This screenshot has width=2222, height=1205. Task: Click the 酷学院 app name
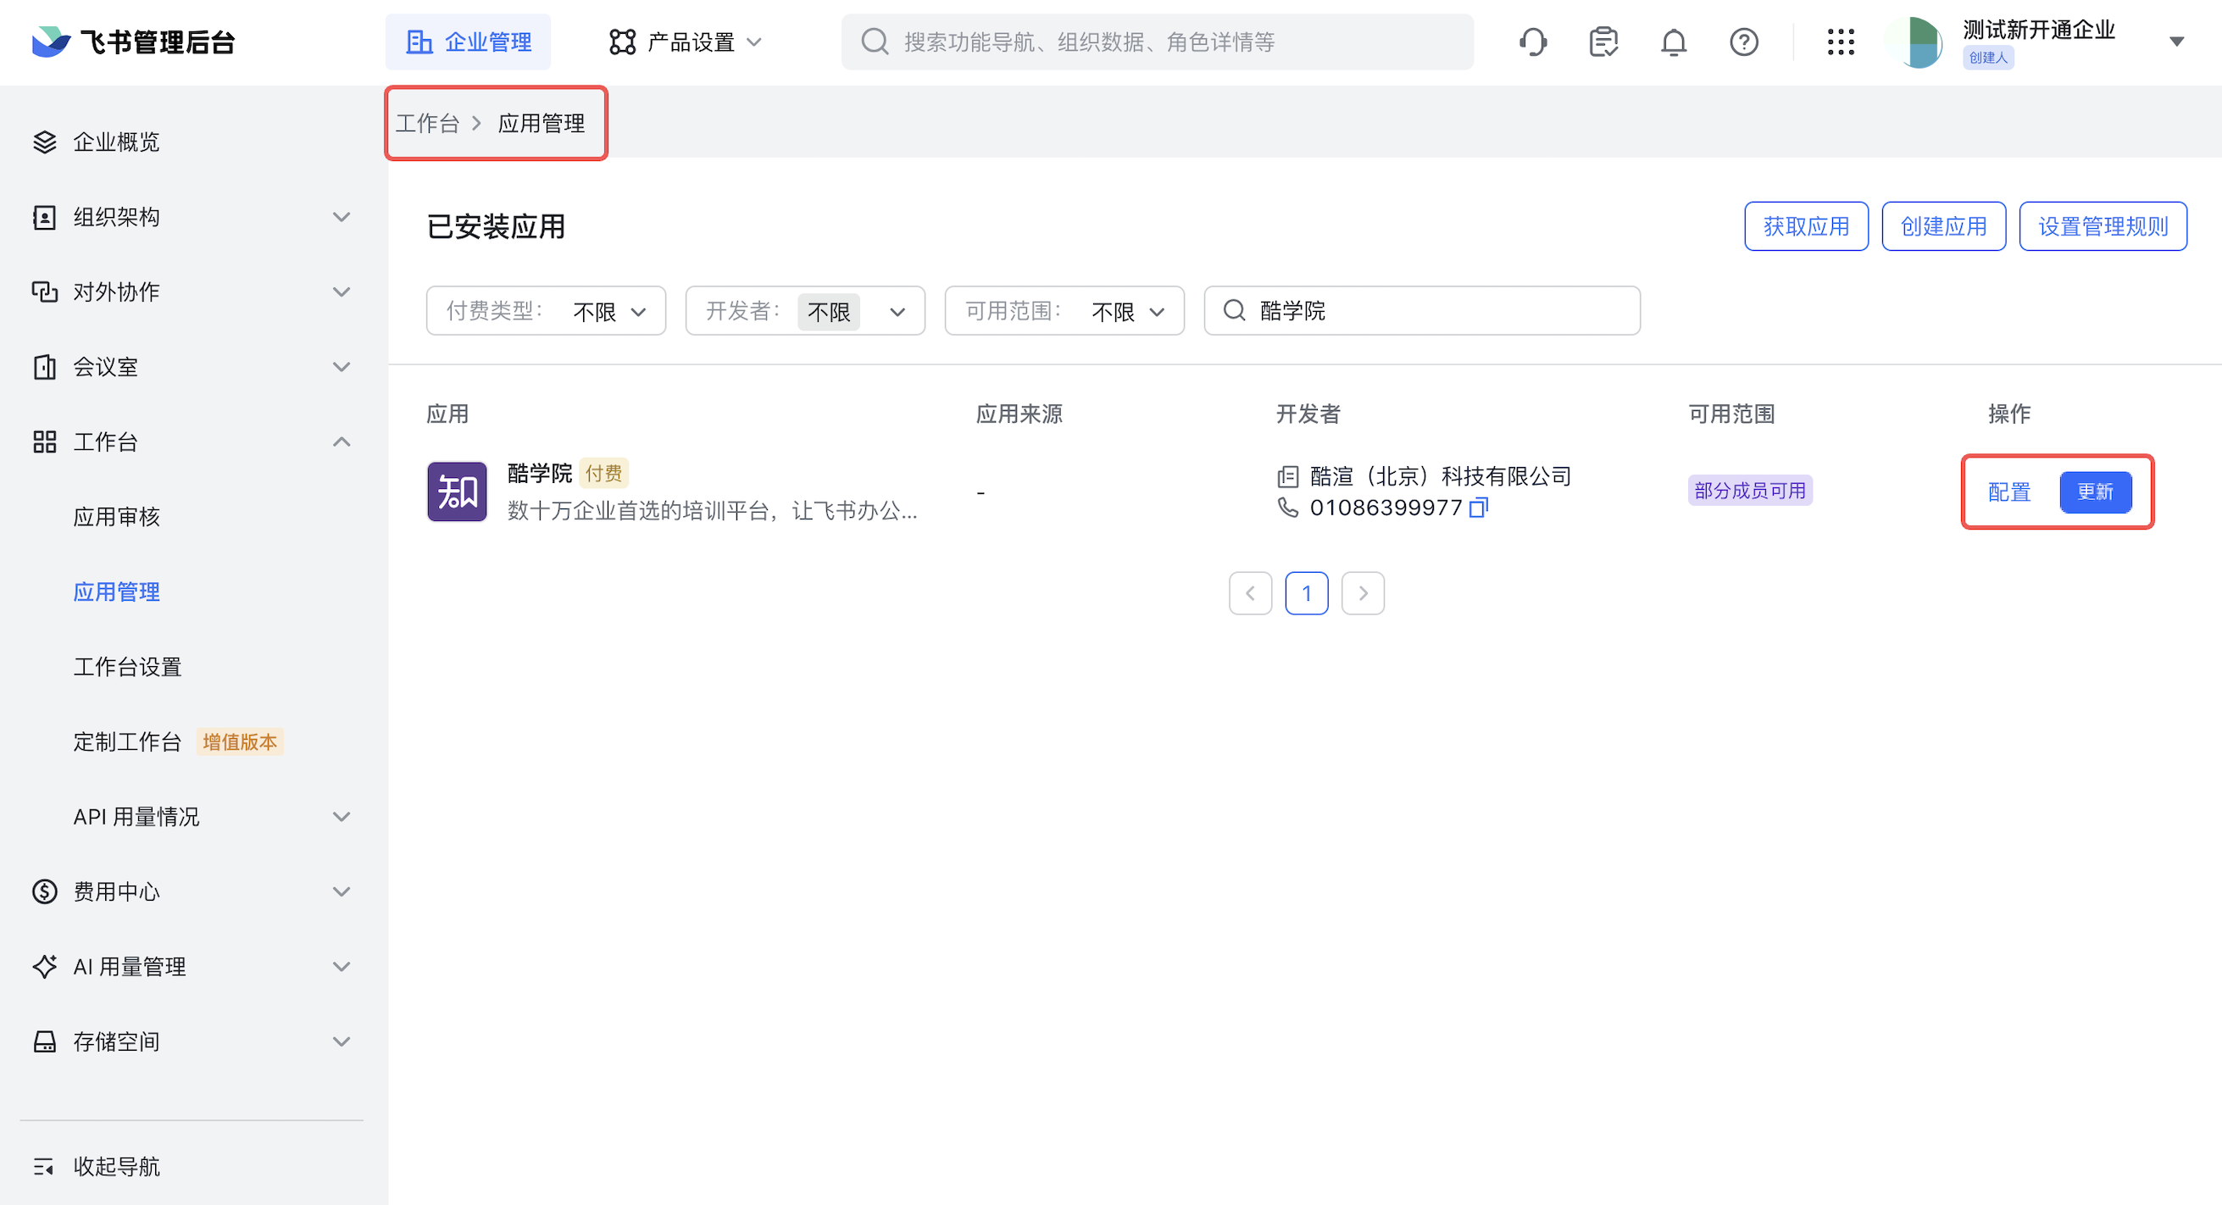tap(539, 473)
